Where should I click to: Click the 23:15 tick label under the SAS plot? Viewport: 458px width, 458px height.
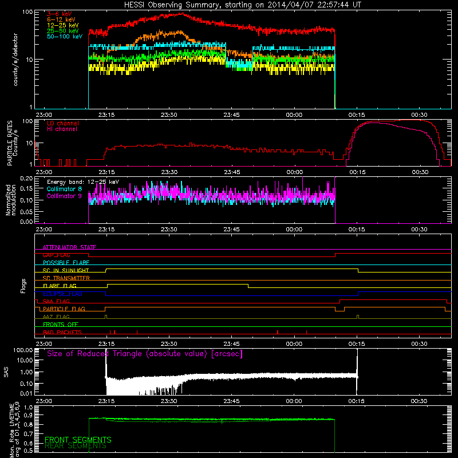(106, 401)
